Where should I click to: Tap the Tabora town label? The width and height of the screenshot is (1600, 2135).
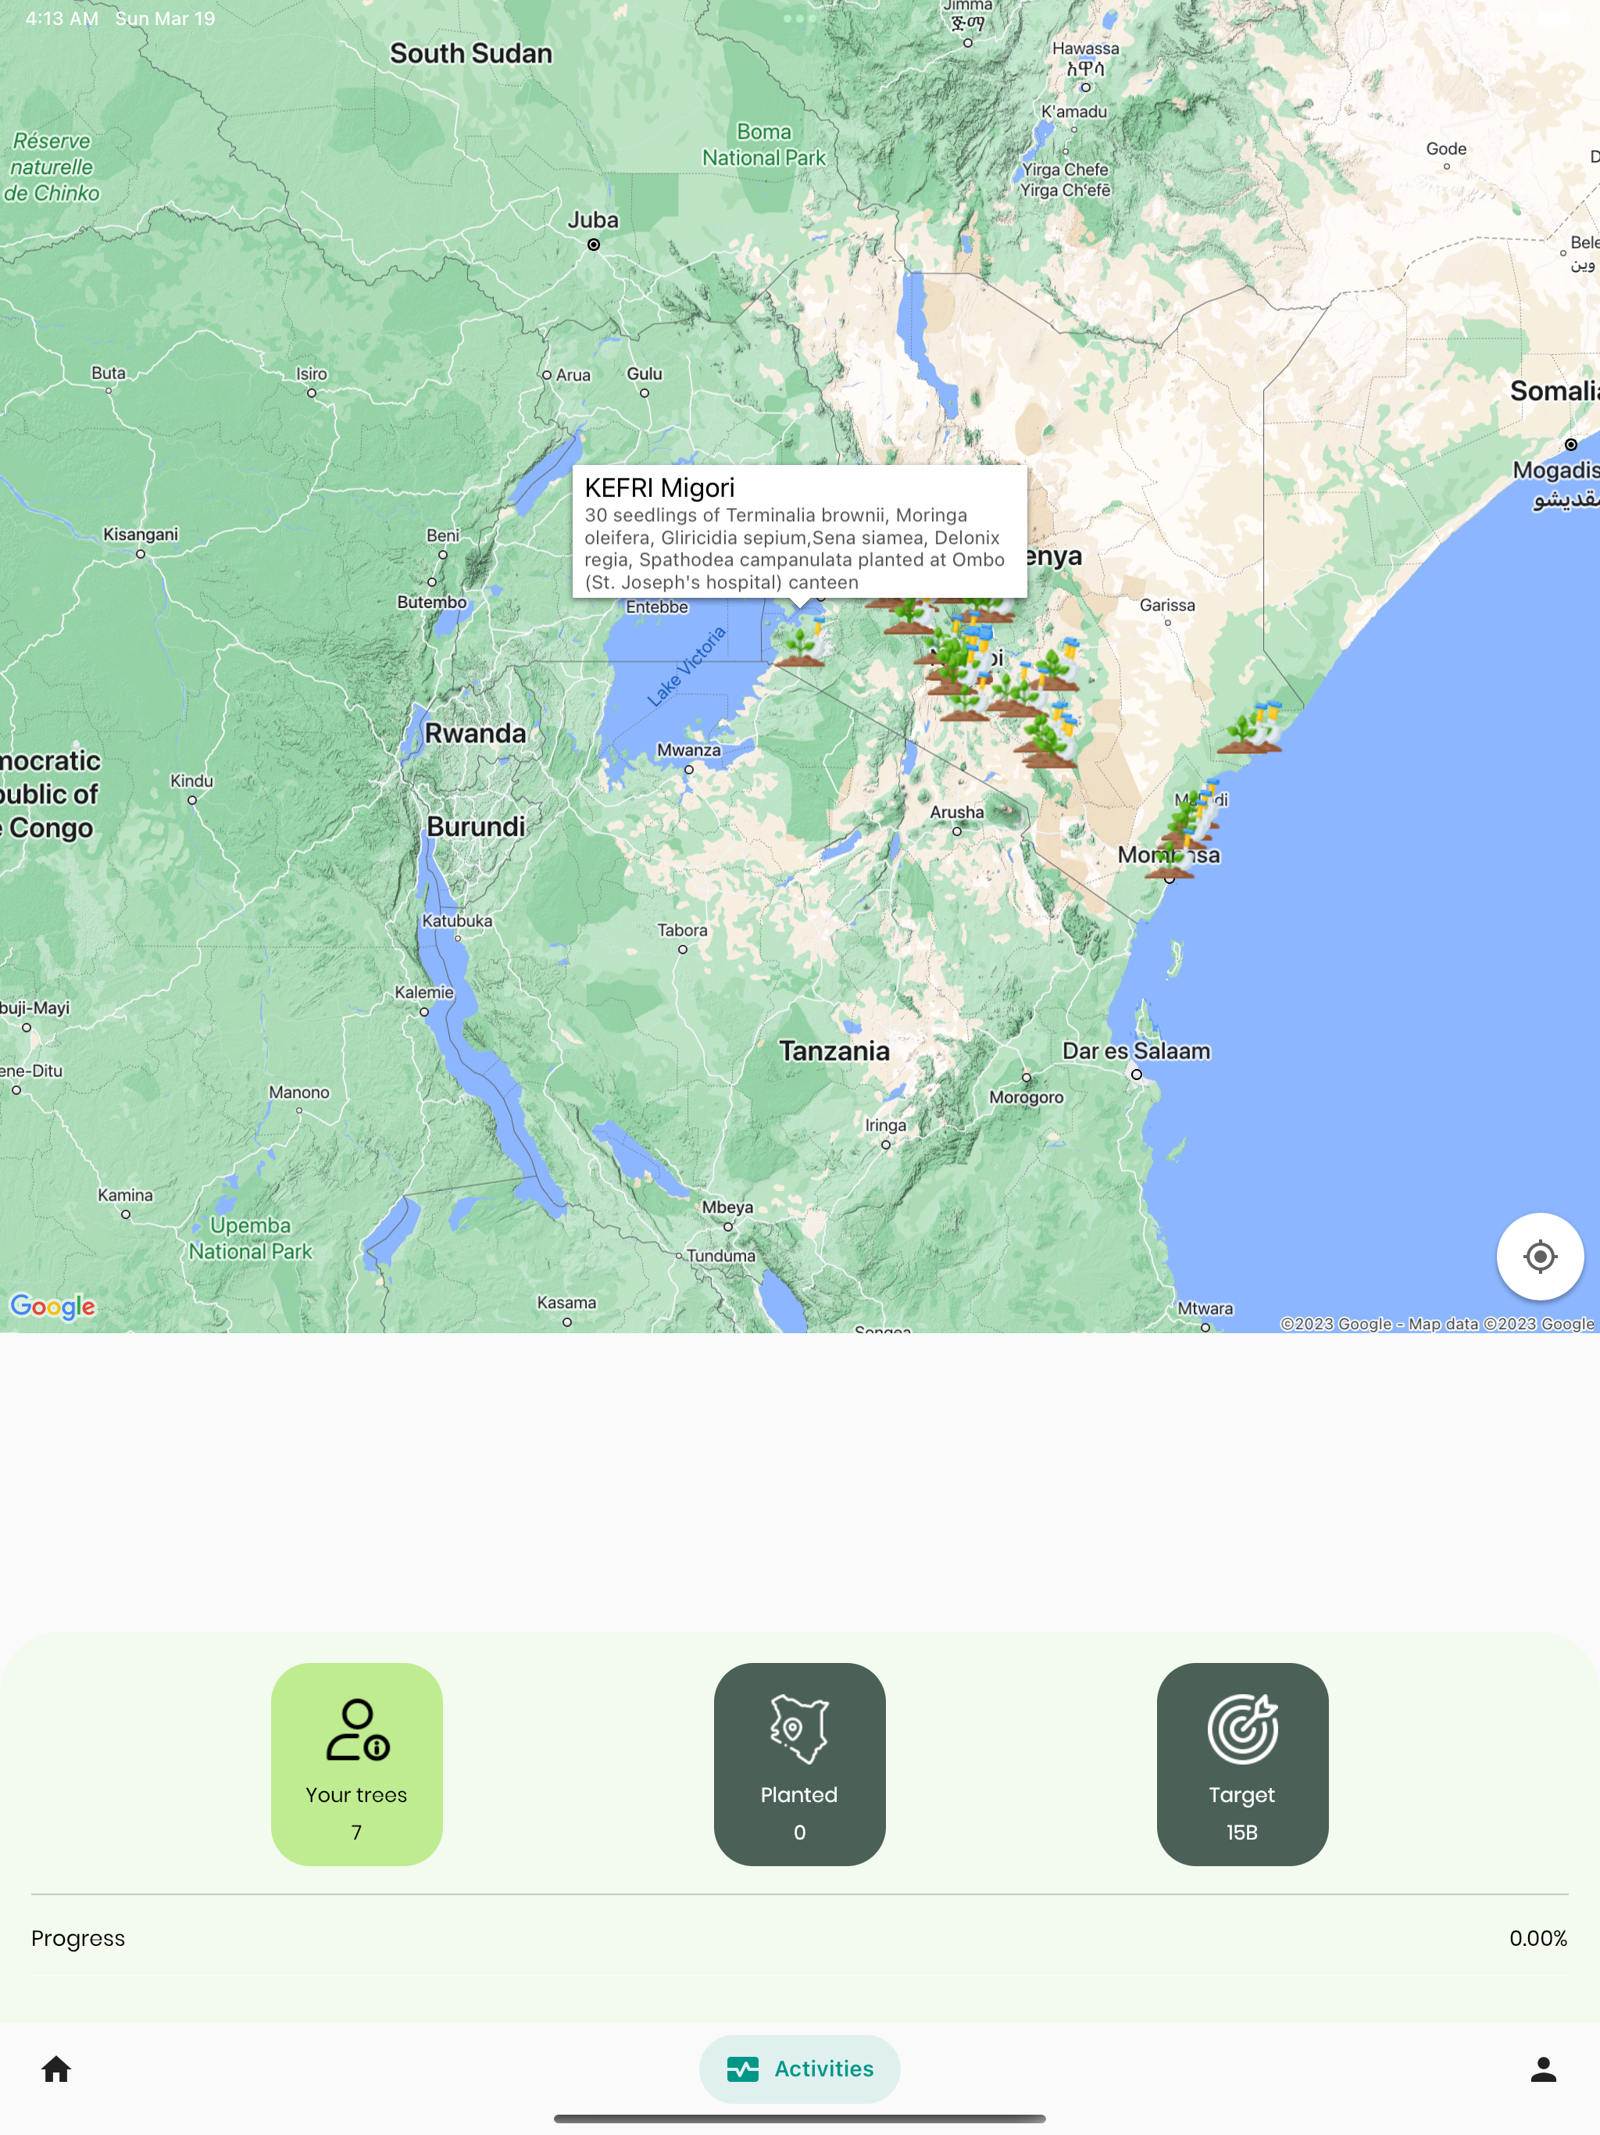682,931
